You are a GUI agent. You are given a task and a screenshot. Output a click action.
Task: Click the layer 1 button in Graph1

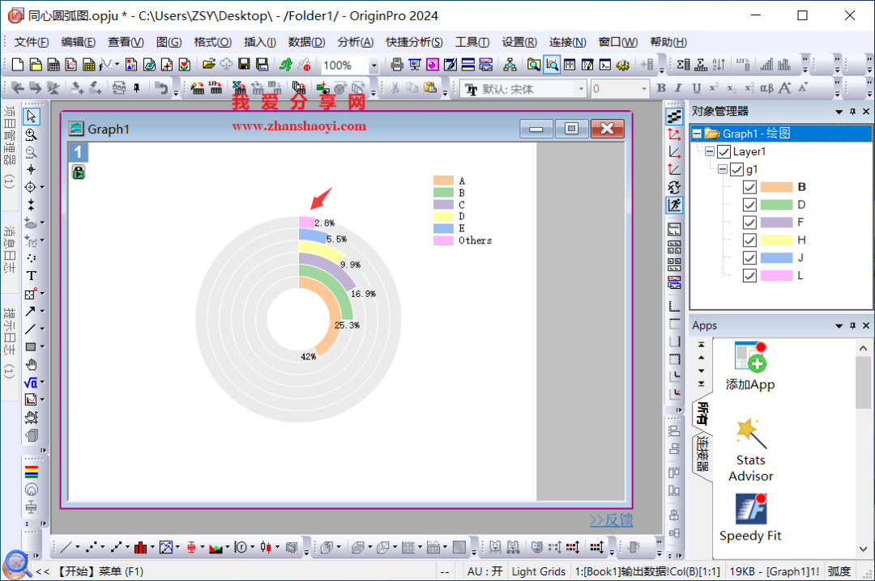click(x=78, y=151)
